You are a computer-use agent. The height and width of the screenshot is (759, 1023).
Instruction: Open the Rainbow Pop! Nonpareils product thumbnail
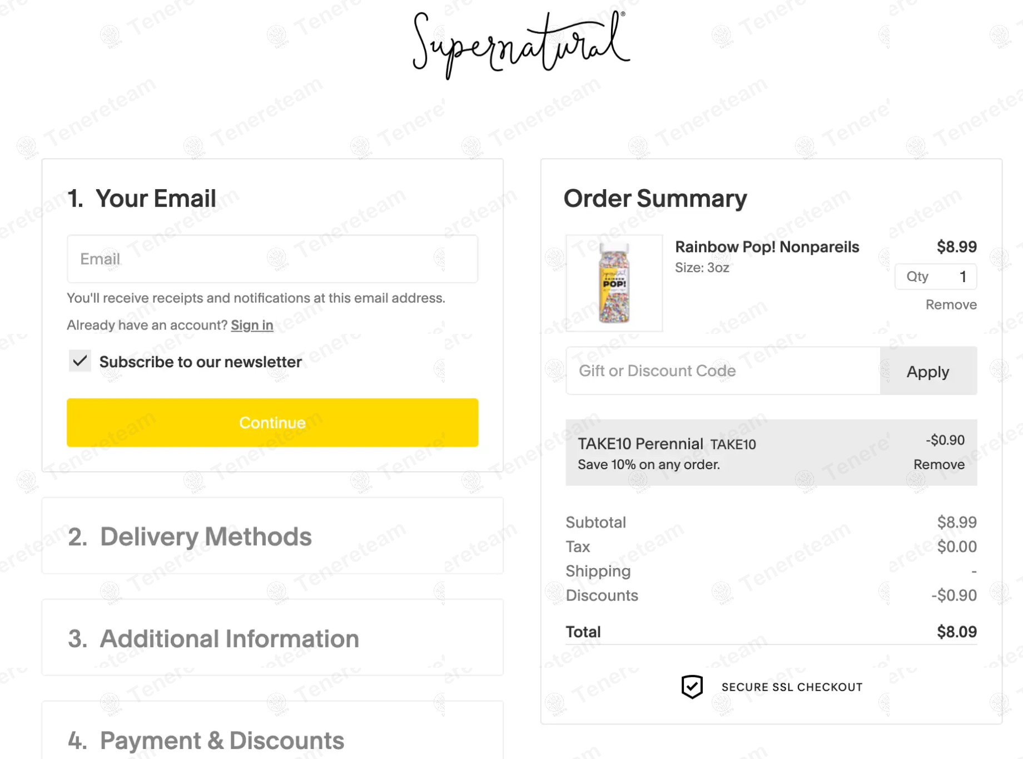click(614, 283)
